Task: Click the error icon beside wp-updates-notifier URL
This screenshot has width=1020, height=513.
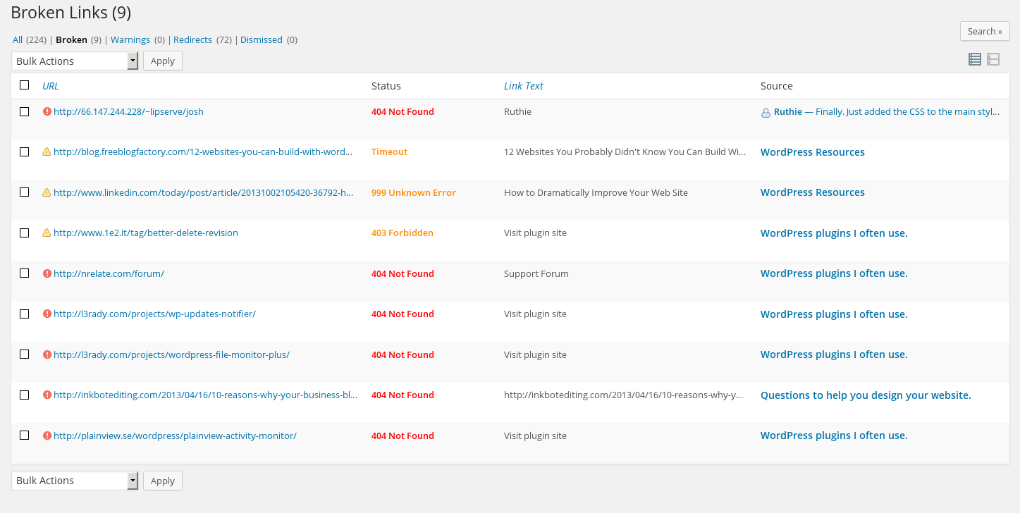Action: point(47,314)
